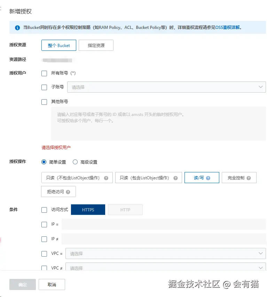This screenshot has width=267, height=297.
Task: Click the blurred 资源路径 value
Action: click(x=57, y=60)
